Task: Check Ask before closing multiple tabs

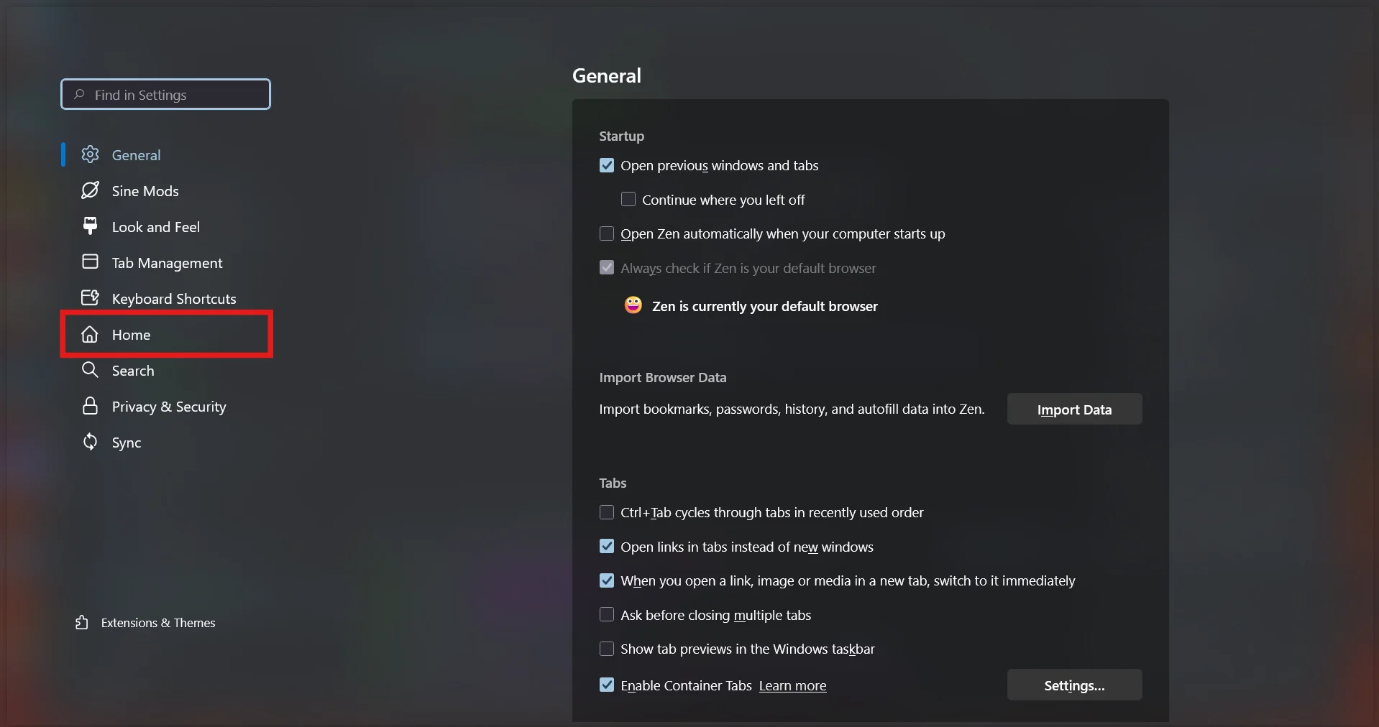Action: pyautogui.click(x=607, y=615)
